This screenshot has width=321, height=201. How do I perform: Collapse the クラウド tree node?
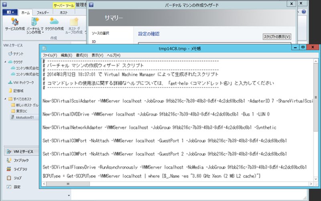click(6, 62)
